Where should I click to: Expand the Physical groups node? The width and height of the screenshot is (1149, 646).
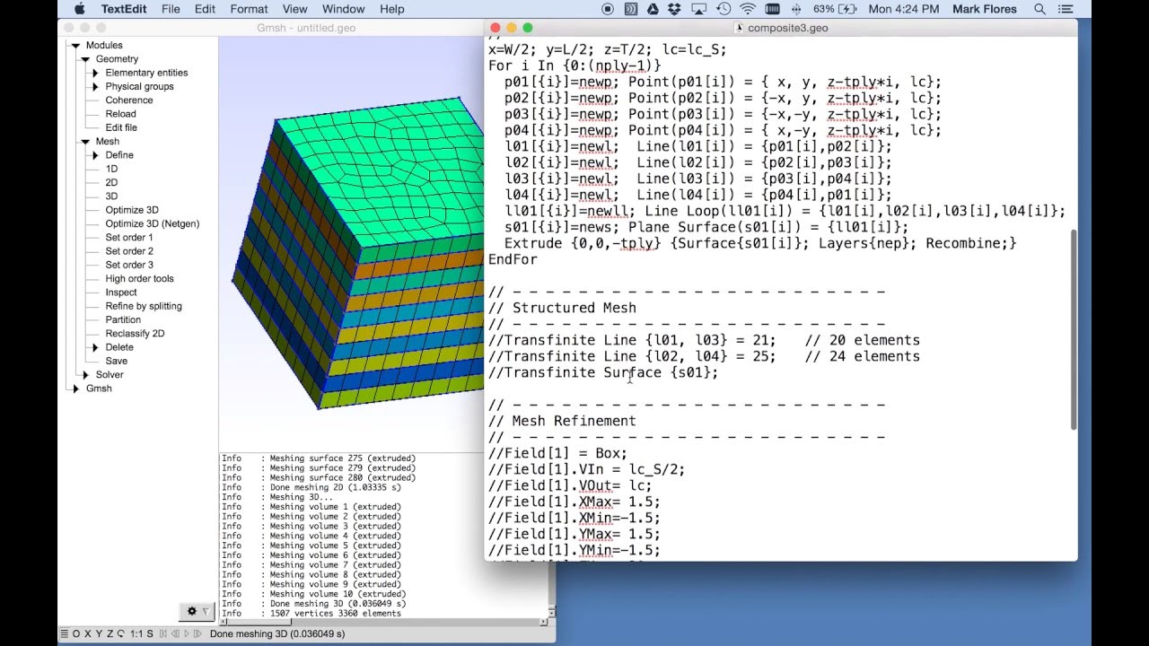[x=95, y=86]
